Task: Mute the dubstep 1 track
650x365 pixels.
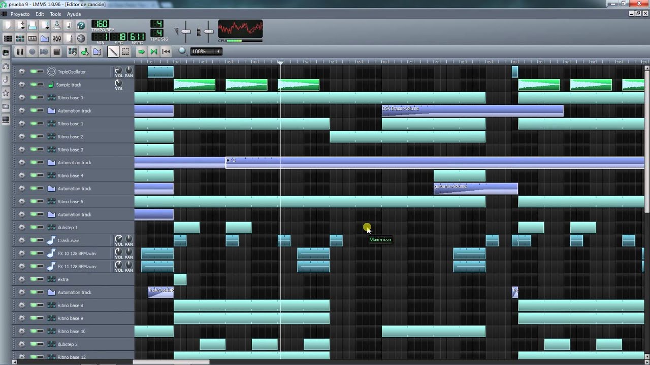Action: pos(34,227)
